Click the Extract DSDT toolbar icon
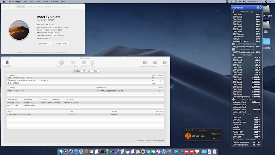The width and height of the screenshot is (275, 155). point(7,63)
